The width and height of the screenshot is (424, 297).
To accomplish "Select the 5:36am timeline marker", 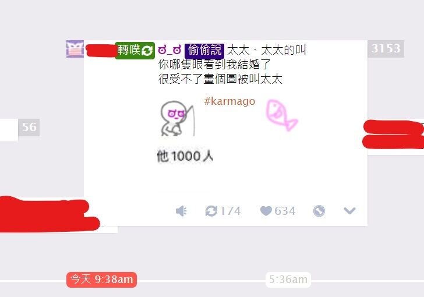I will (288, 280).
